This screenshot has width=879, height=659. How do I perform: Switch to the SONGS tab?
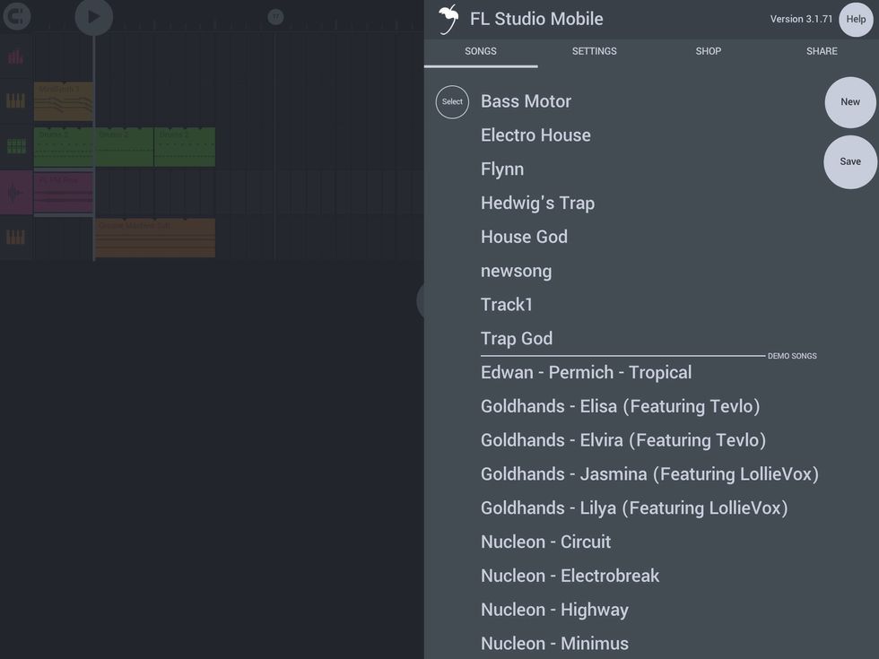pyautogui.click(x=481, y=51)
